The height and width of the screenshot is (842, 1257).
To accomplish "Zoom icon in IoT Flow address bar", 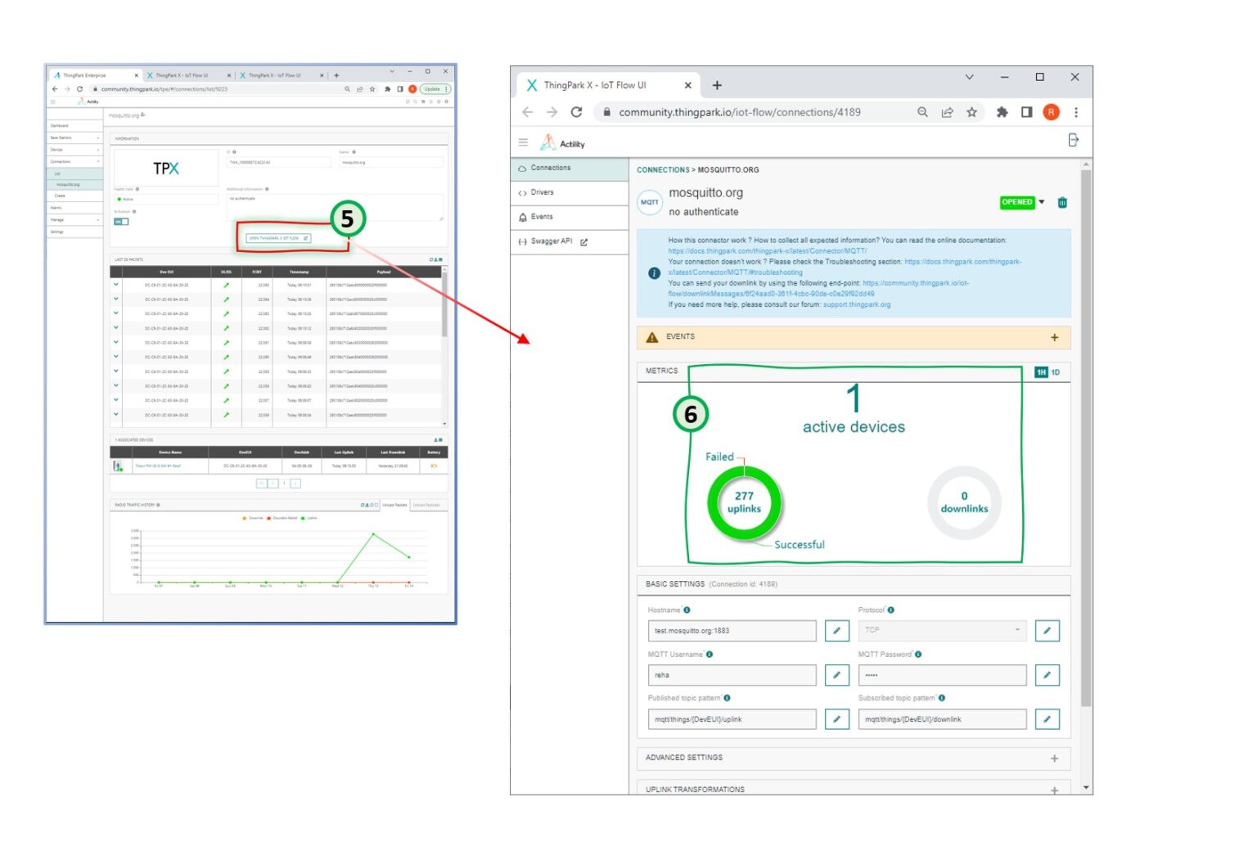I will click(x=922, y=112).
